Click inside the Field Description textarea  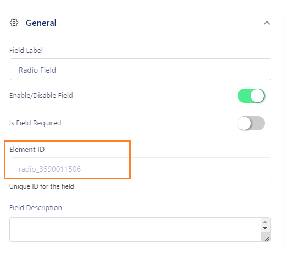[x=135, y=229]
